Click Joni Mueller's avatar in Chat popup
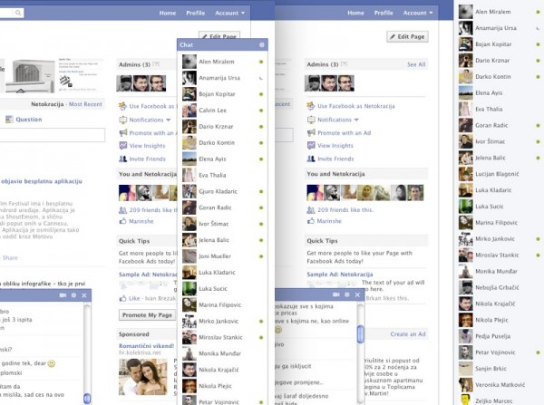Image resolution: width=544 pixels, height=405 pixels. point(189,256)
